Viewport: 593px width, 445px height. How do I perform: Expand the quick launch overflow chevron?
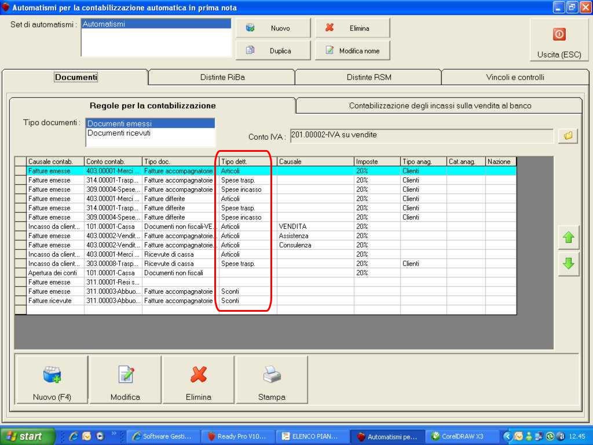click(114, 433)
